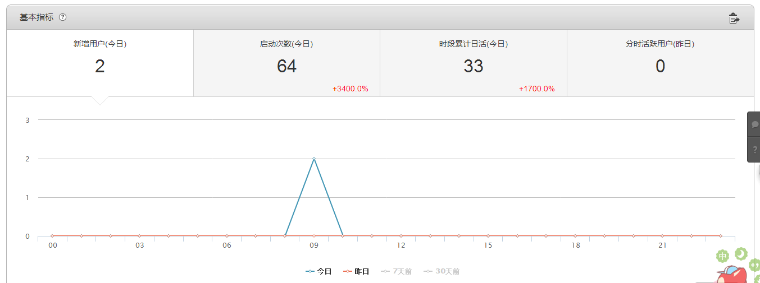Select the 新增用户(今日) metric tab
The image size is (760, 283).
click(x=100, y=63)
